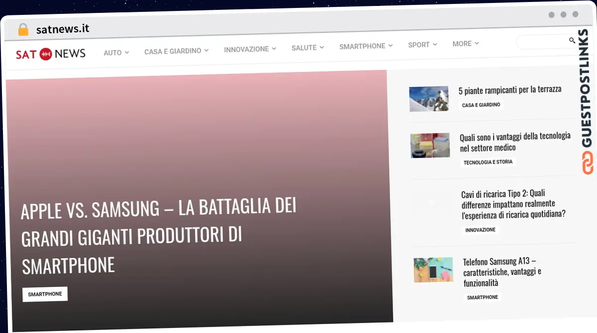Click the Samsung A13 article thumbnail

(x=433, y=270)
